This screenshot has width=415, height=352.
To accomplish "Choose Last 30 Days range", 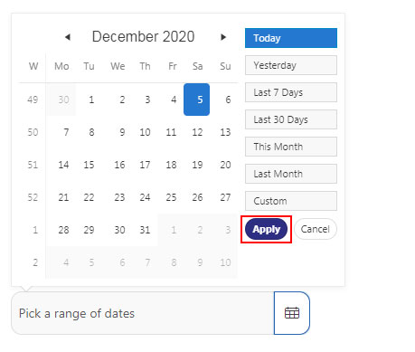I will (x=291, y=119).
